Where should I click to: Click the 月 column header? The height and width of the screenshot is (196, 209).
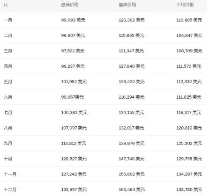(6, 5)
